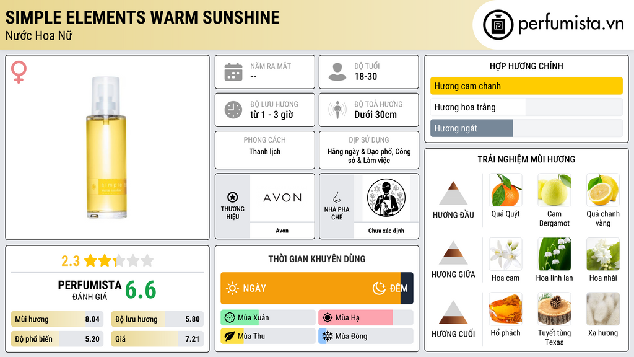Click the sillage icon beside Độ toả hương

[x=337, y=110]
